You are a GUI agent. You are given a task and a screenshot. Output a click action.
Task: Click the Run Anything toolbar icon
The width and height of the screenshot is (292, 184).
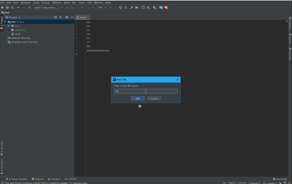143,8
